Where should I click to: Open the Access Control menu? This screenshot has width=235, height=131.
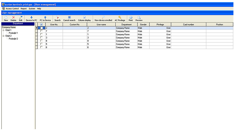(12, 9)
